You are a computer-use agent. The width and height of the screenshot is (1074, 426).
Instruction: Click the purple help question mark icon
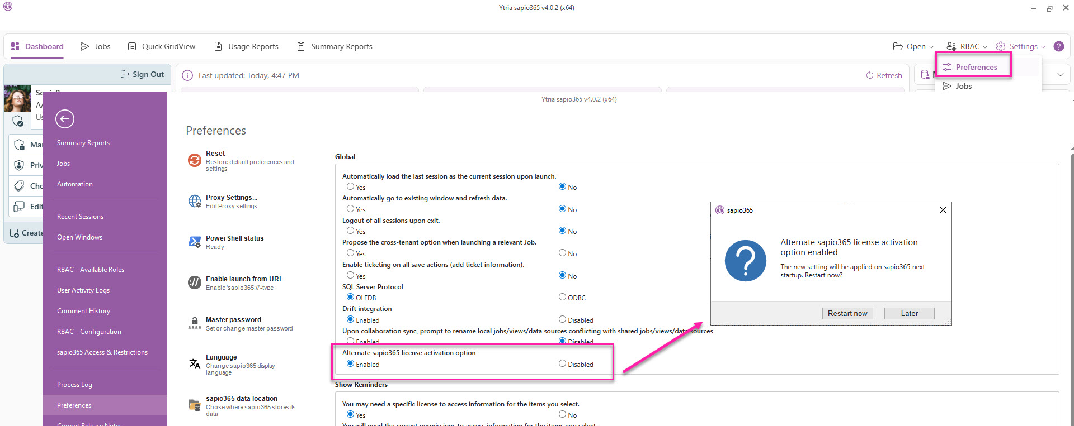(x=1059, y=46)
